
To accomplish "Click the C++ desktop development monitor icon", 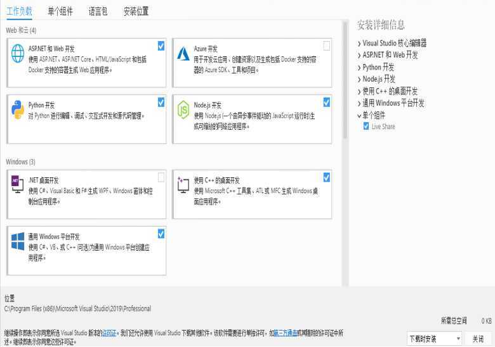I will [x=183, y=185].
